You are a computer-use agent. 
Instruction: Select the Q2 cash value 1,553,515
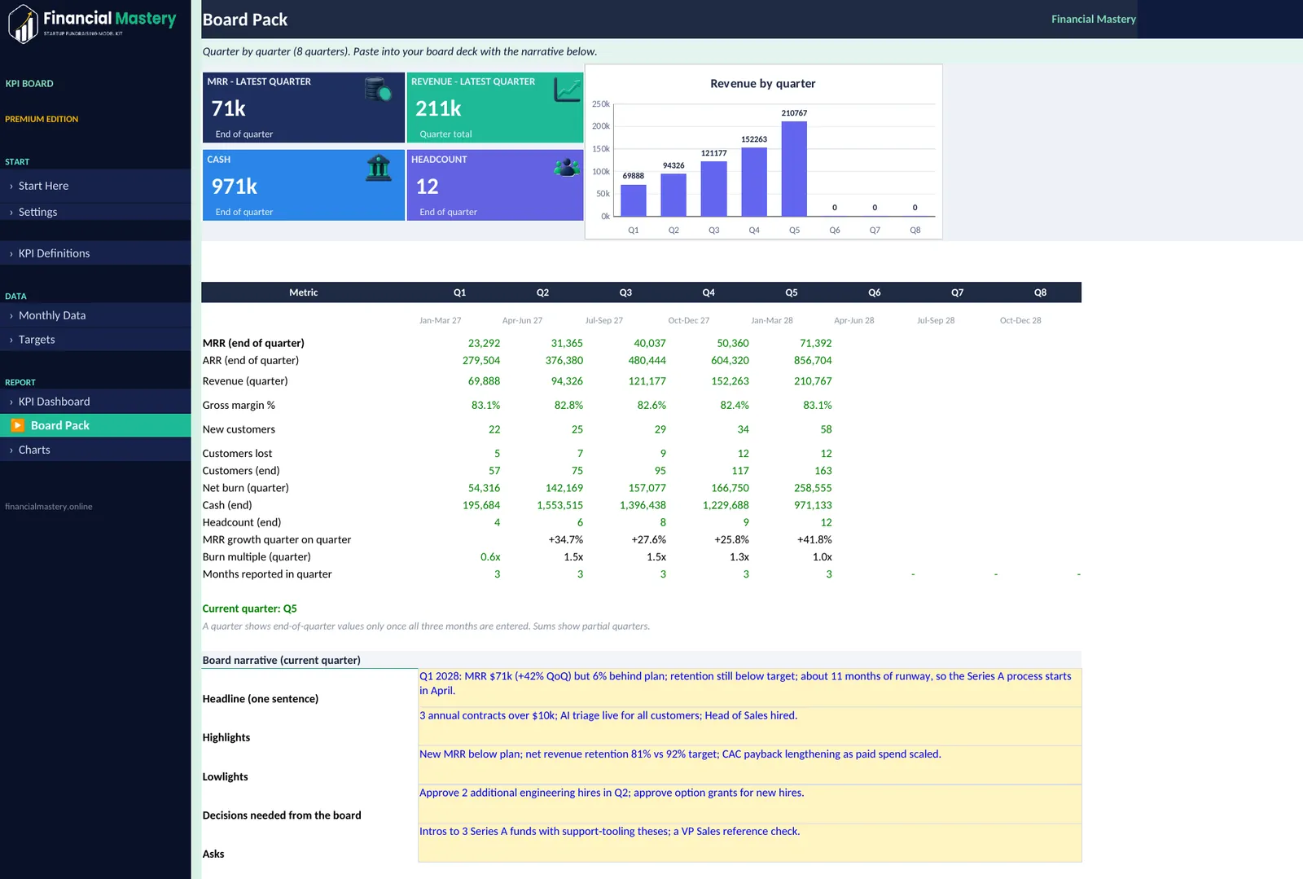tap(559, 505)
